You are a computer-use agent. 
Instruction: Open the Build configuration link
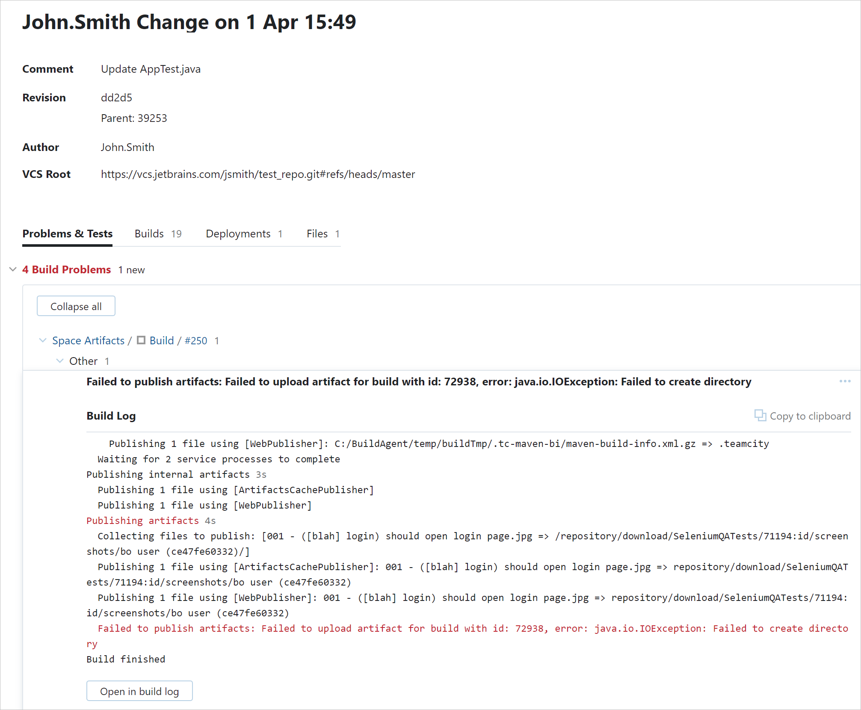pos(162,340)
